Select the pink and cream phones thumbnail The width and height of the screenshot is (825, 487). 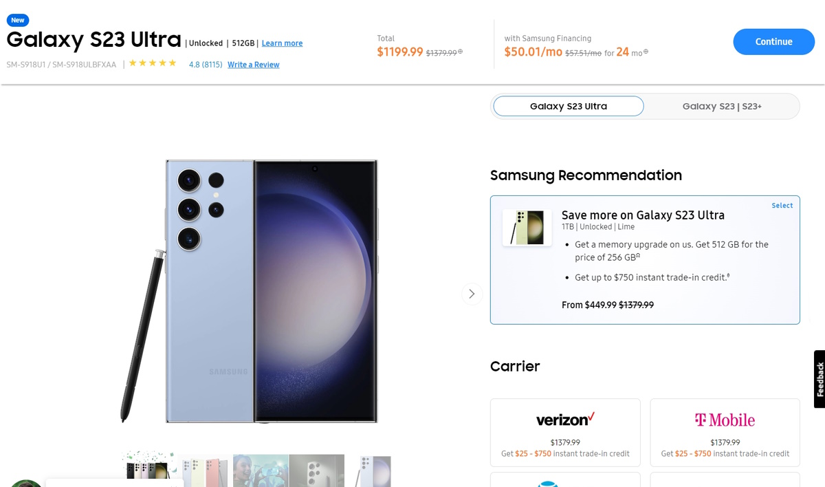(205, 470)
